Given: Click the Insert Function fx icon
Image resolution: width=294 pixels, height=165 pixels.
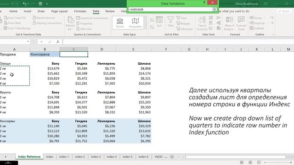Looking at the screenshot, I should click(x=58, y=42).
